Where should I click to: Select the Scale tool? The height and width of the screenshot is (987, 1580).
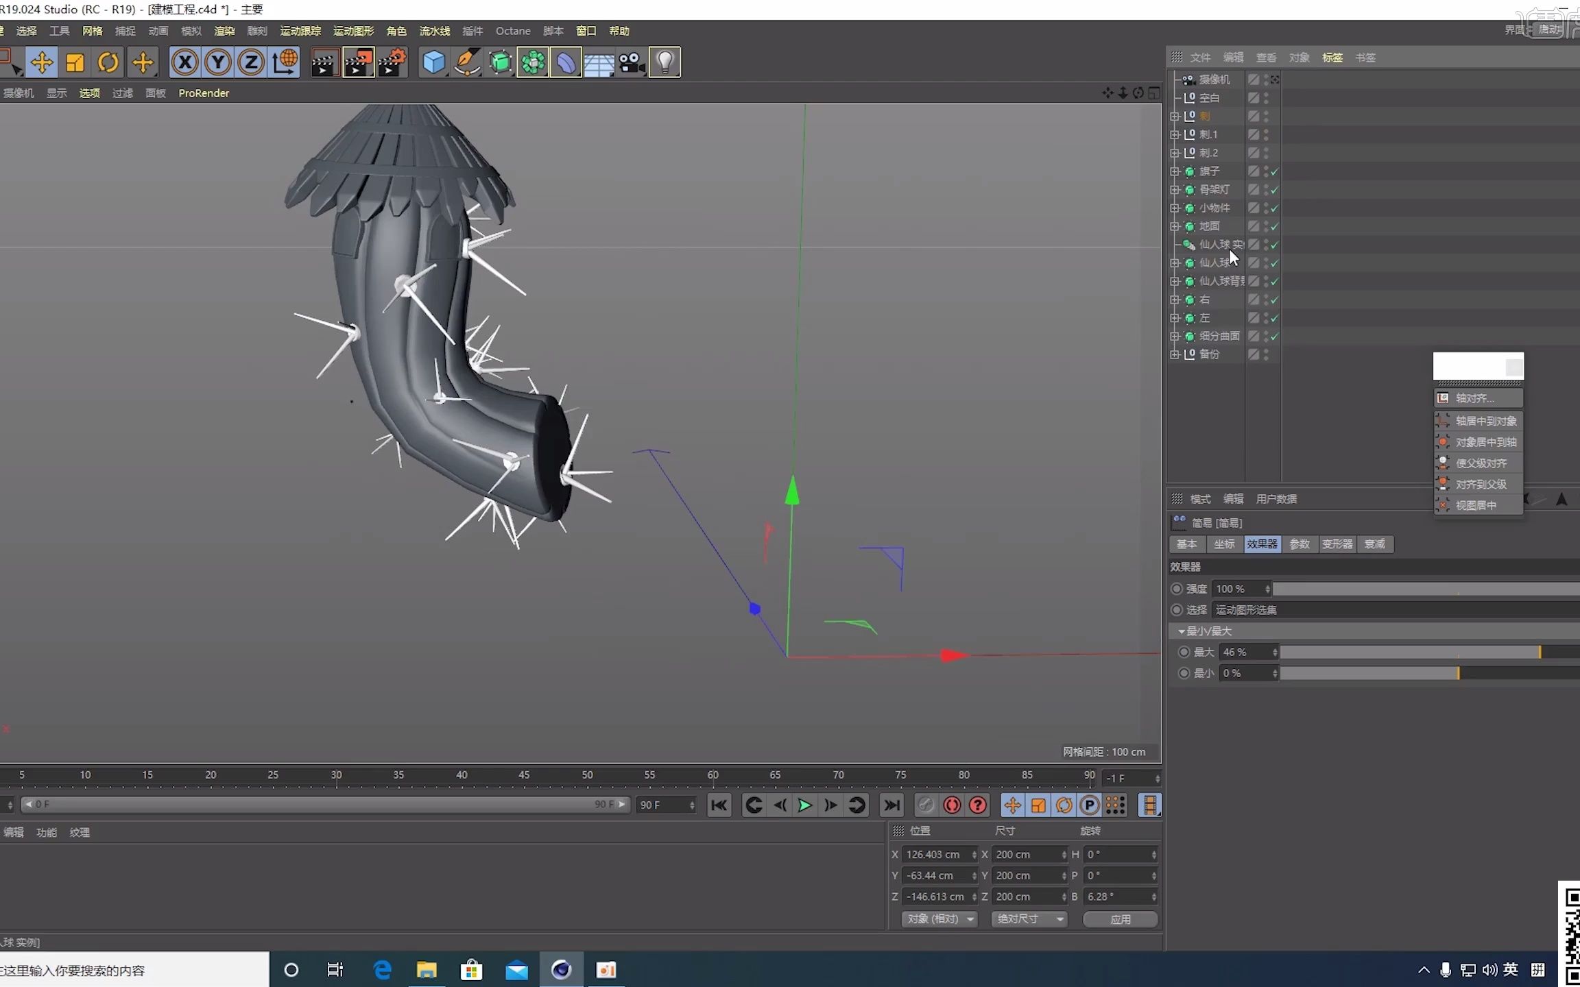[75, 62]
